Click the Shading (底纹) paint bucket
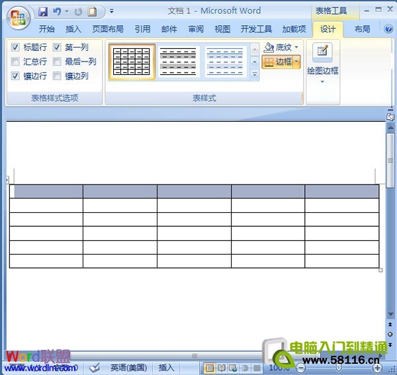Viewport: 397px width, 375px height. point(269,48)
